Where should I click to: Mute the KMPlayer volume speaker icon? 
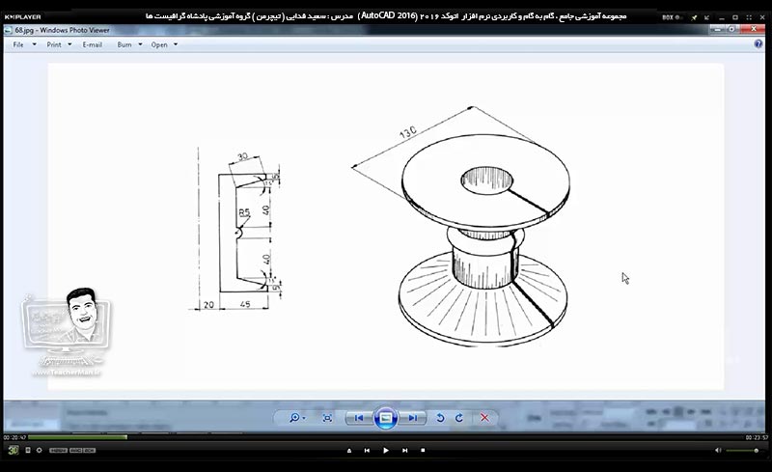pyautogui.click(x=718, y=451)
